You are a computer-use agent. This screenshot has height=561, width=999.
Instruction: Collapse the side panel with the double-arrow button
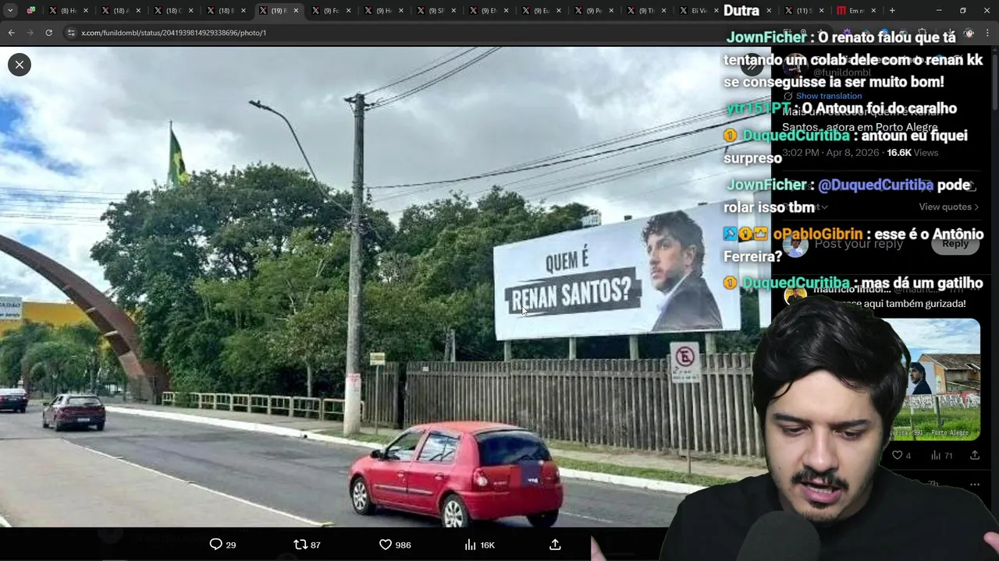751,65
